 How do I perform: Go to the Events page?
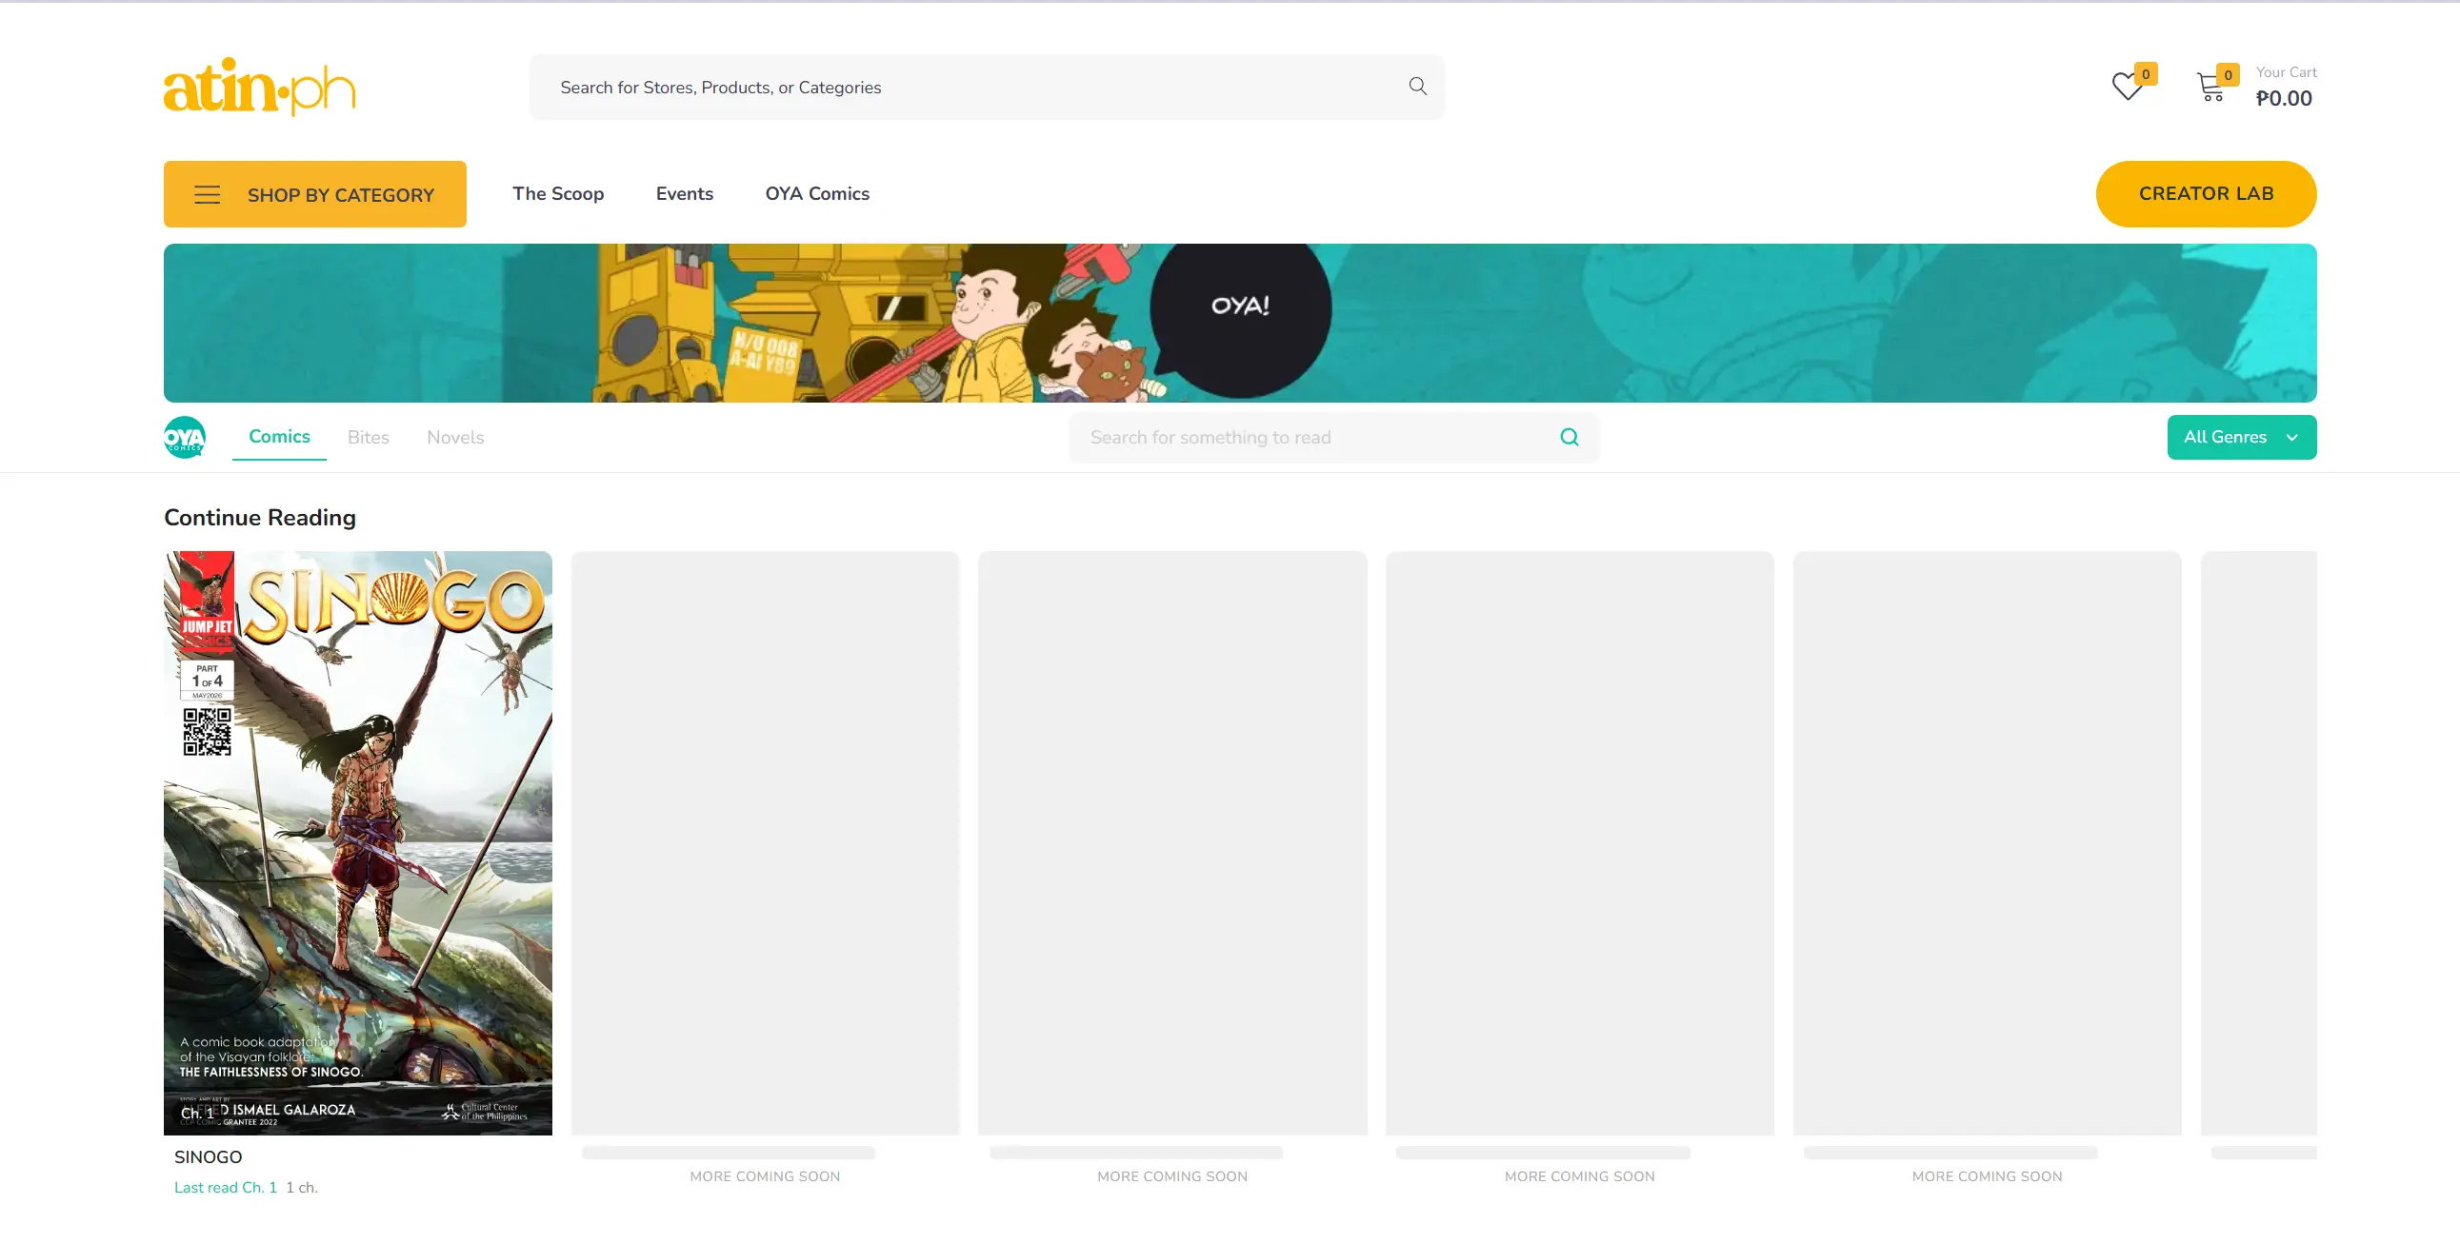(684, 194)
